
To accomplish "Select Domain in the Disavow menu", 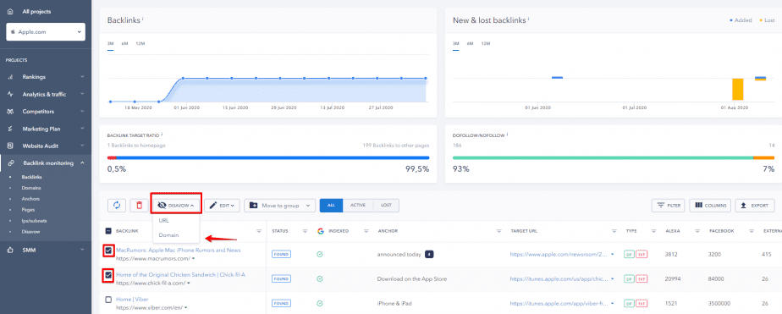I will tap(168, 234).
